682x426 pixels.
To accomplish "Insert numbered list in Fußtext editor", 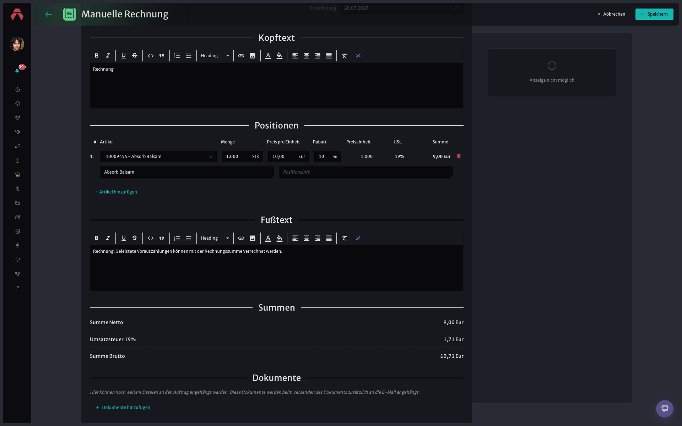I will tap(177, 238).
